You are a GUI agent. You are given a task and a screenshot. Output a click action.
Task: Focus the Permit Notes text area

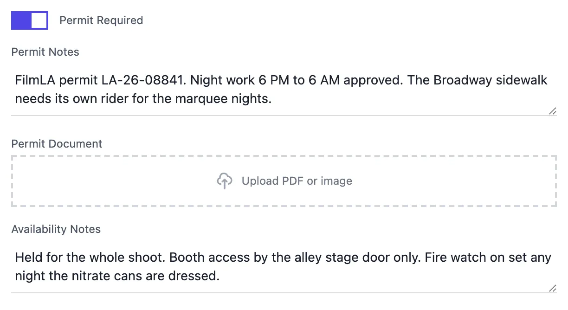[284, 89]
